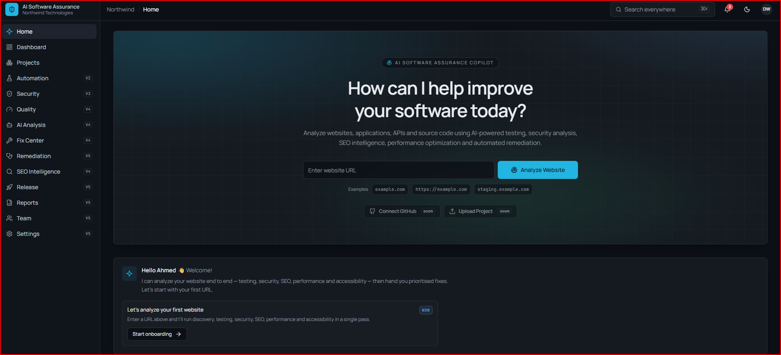
Task: Click the Connect GitHub button
Action: (x=402, y=211)
